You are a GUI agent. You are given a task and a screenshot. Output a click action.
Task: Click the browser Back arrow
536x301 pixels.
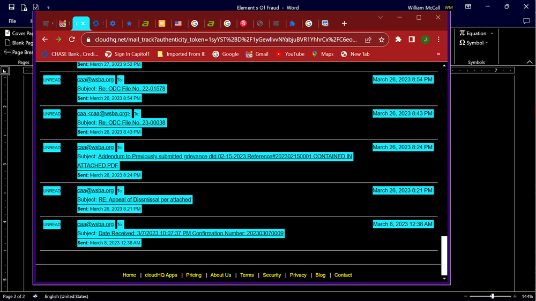[45, 40]
